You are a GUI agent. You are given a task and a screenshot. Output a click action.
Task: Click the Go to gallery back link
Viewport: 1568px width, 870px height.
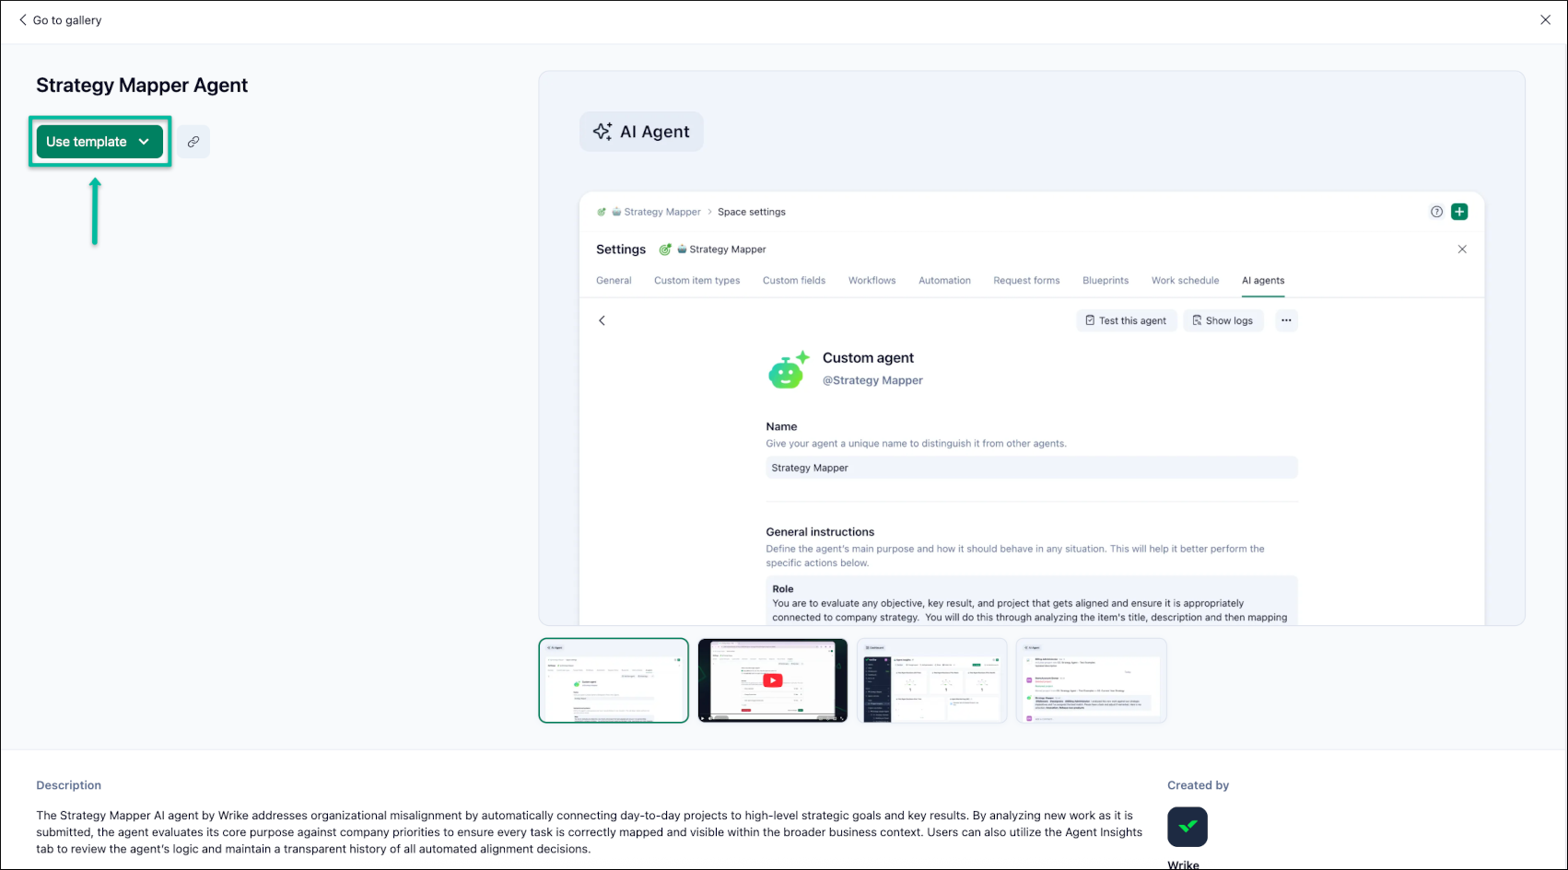tap(60, 20)
